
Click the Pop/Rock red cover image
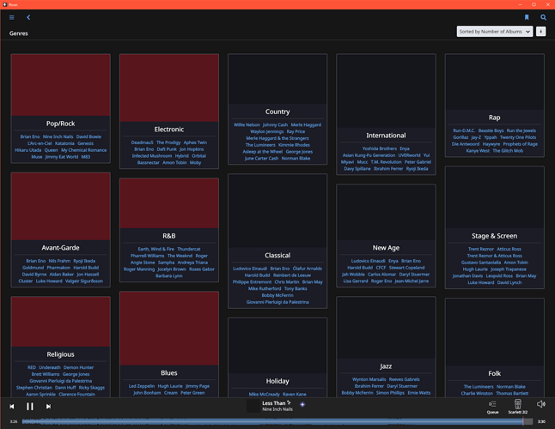60,85
